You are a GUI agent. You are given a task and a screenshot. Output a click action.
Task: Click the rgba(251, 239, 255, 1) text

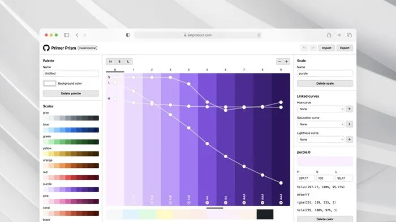point(316,202)
